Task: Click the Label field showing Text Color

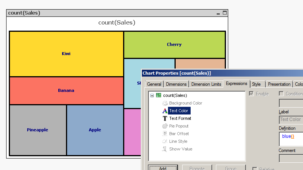Action: click(291, 119)
